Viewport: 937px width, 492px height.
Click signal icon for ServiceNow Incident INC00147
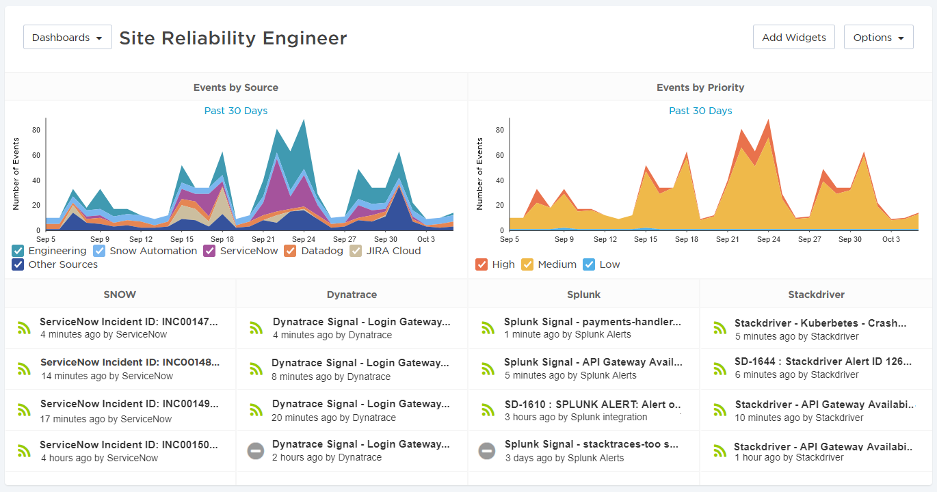[x=24, y=328]
